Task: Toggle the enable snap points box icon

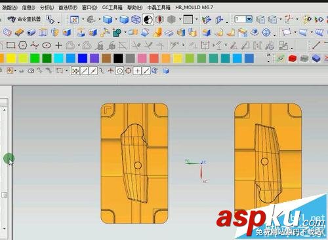Action: (x=75, y=71)
